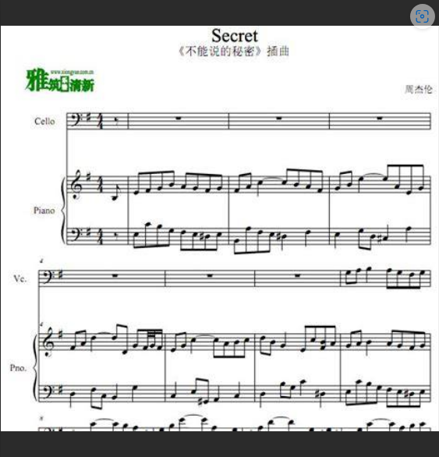Click the composer name 周杰伦

pos(418,89)
